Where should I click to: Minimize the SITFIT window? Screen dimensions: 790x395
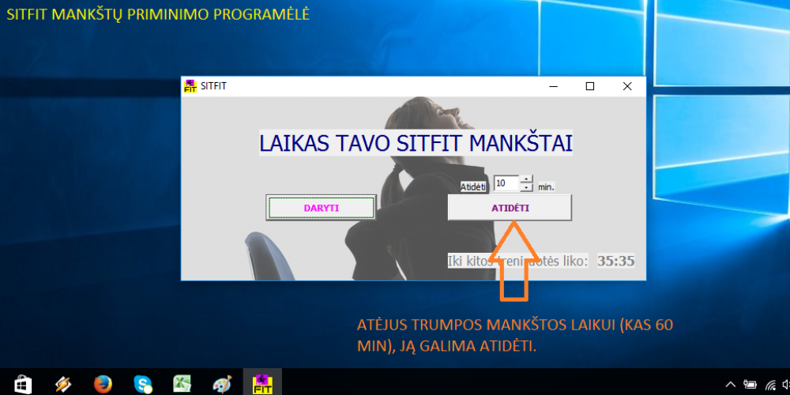click(553, 86)
